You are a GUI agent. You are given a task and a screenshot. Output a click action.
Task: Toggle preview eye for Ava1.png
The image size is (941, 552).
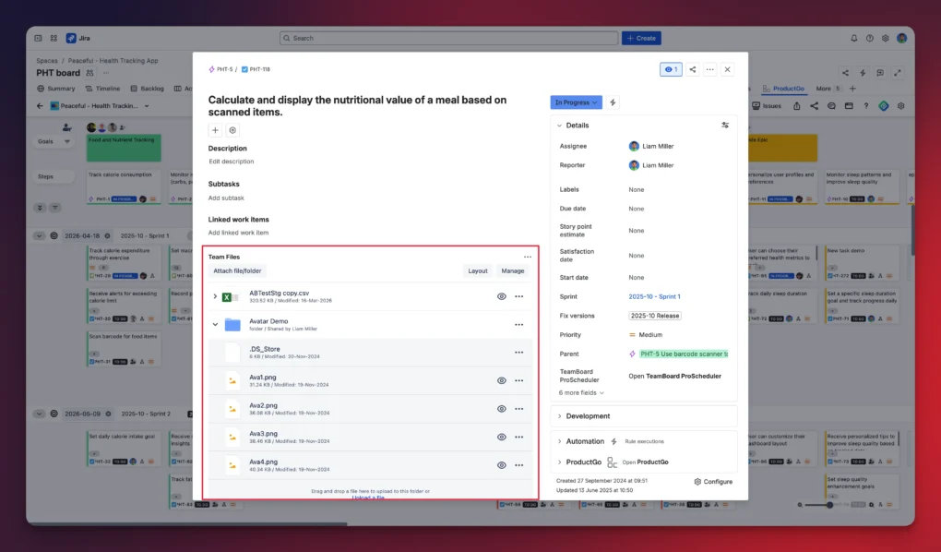tap(502, 381)
